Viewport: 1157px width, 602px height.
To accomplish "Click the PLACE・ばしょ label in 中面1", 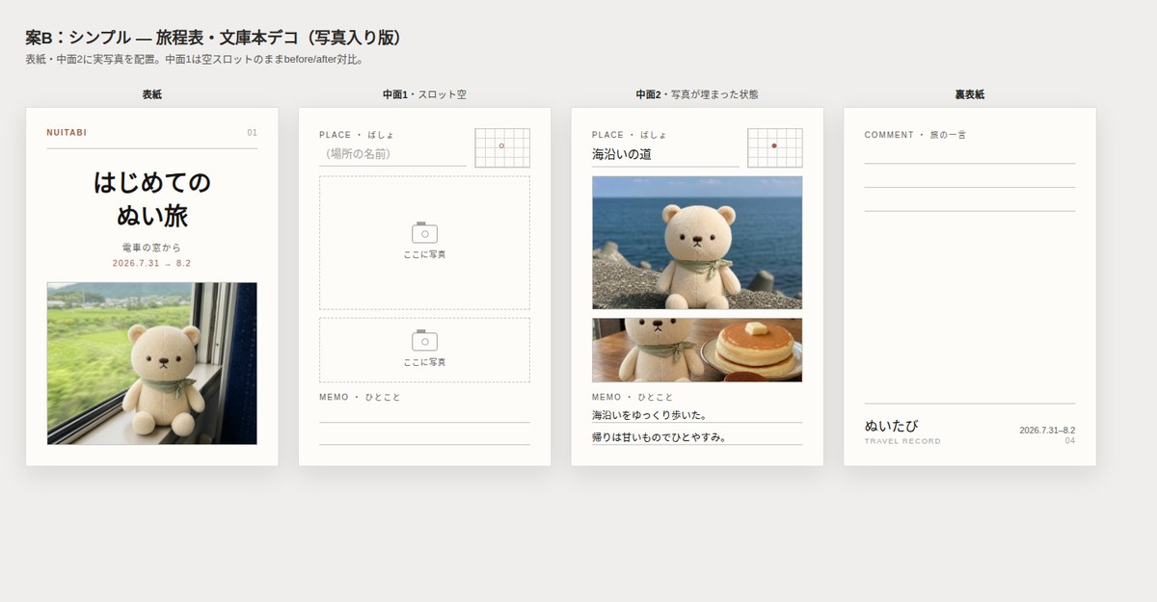I will (x=357, y=135).
